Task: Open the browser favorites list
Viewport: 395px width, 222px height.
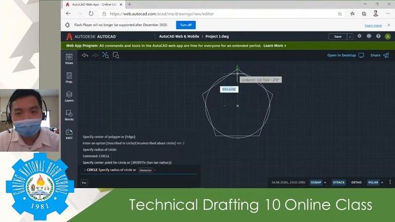Action: 352,14
